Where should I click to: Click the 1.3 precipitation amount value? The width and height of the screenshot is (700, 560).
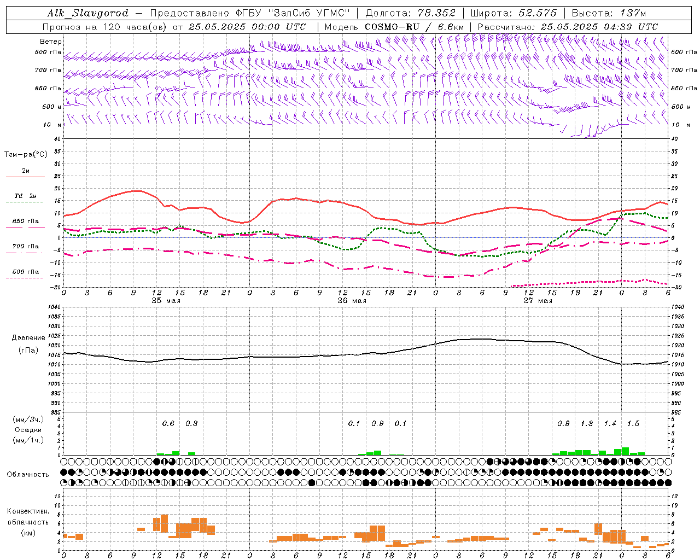pyautogui.click(x=587, y=424)
